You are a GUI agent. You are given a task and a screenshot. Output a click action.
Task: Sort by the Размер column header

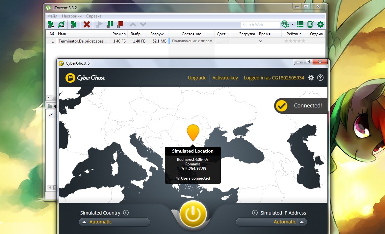pyautogui.click(x=118, y=34)
